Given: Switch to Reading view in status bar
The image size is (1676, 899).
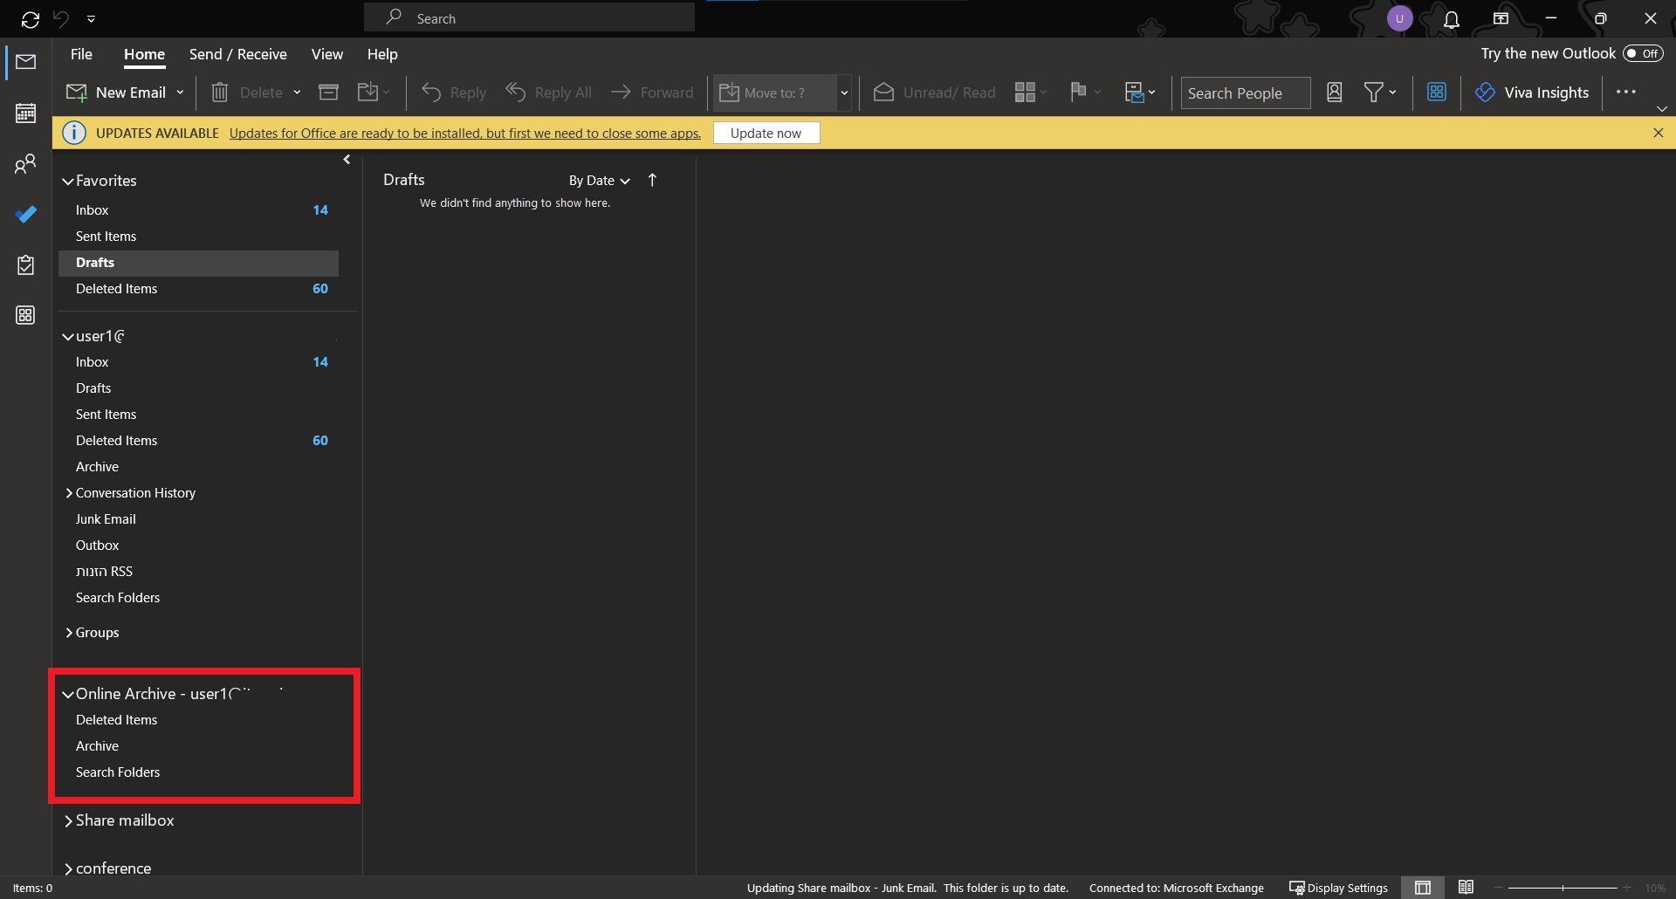Looking at the screenshot, I should 1466,888.
